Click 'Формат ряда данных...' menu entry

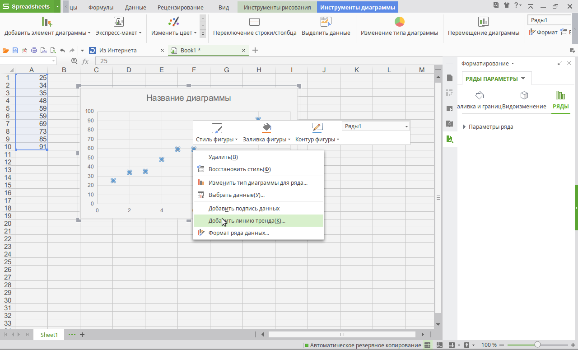click(238, 233)
